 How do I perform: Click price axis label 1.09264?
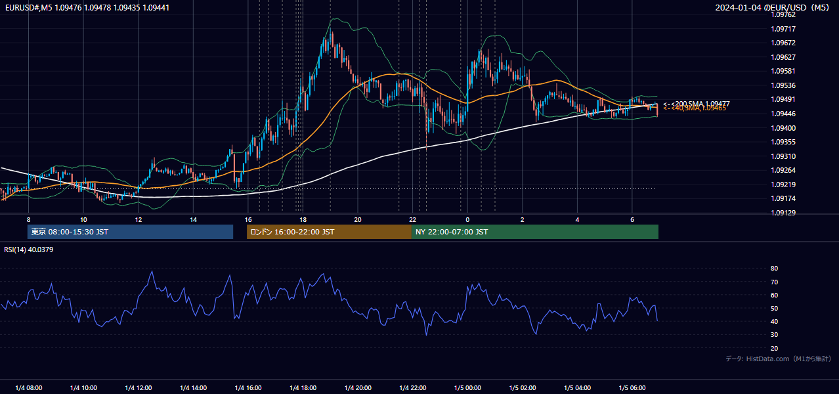click(784, 170)
